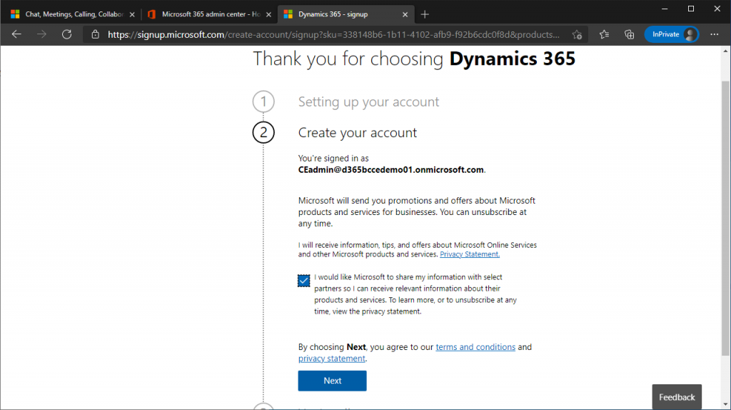This screenshot has width=731, height=410.
Task: Switch to Microsoft 365 admin center tab
Action: click(x=209, y=14)
